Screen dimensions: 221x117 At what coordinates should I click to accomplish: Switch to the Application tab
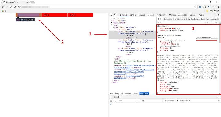coord(183,15)
